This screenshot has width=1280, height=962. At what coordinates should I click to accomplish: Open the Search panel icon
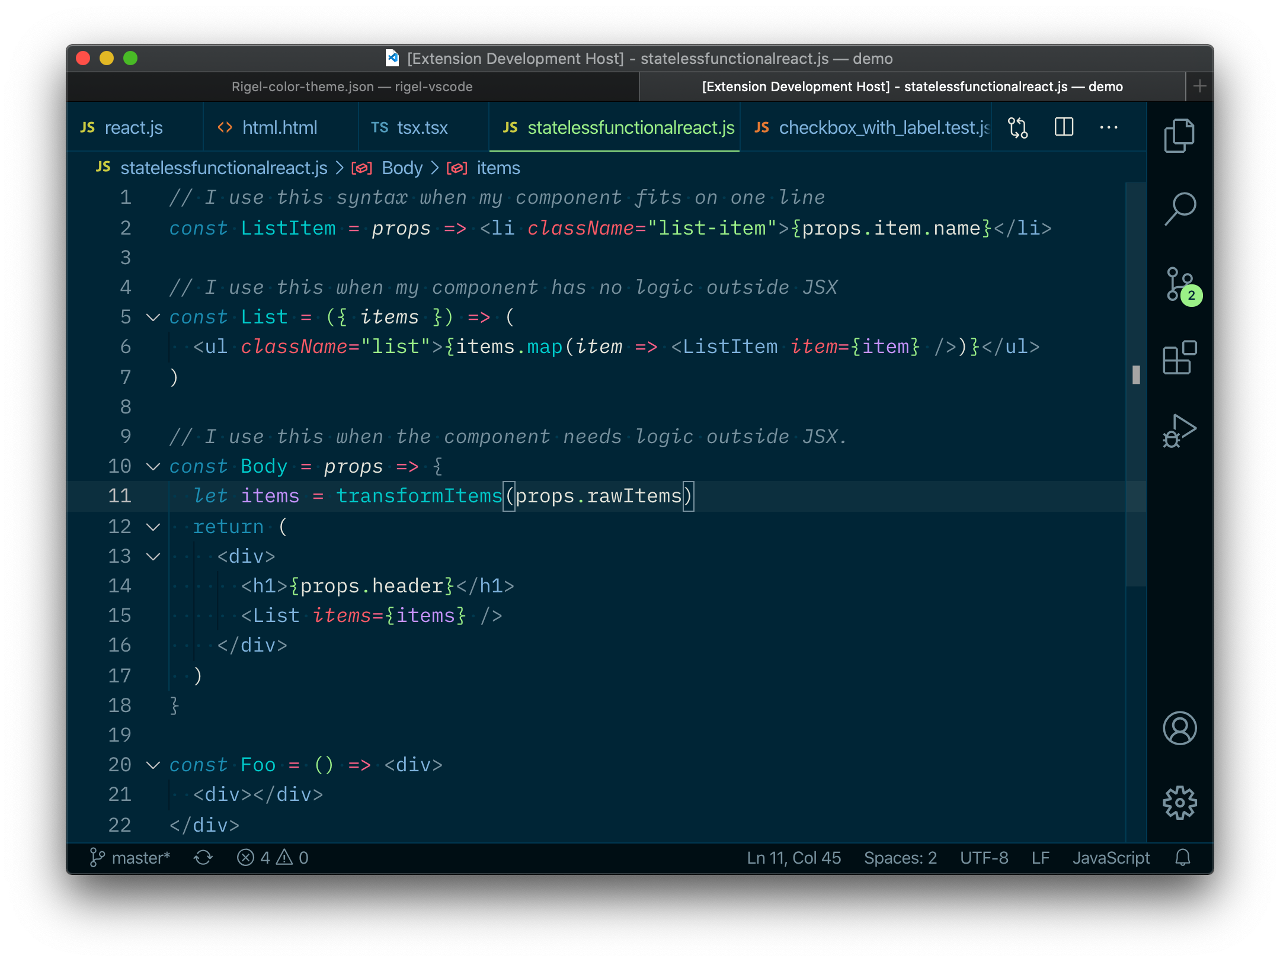1179,209
